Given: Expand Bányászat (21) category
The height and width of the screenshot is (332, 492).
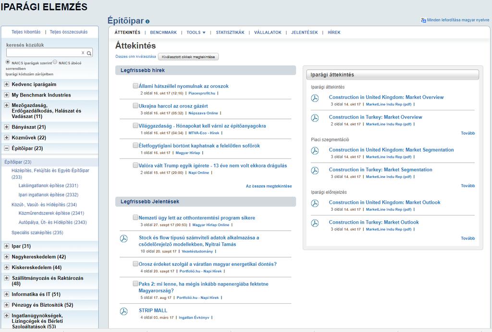Looking at the screenshot, I should click(6, 127).
